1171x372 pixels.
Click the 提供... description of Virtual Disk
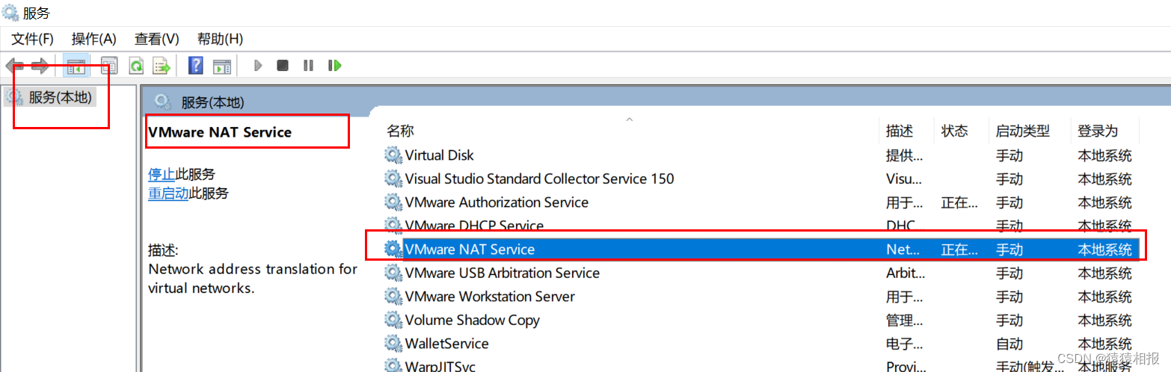click(x=904, y=155)
